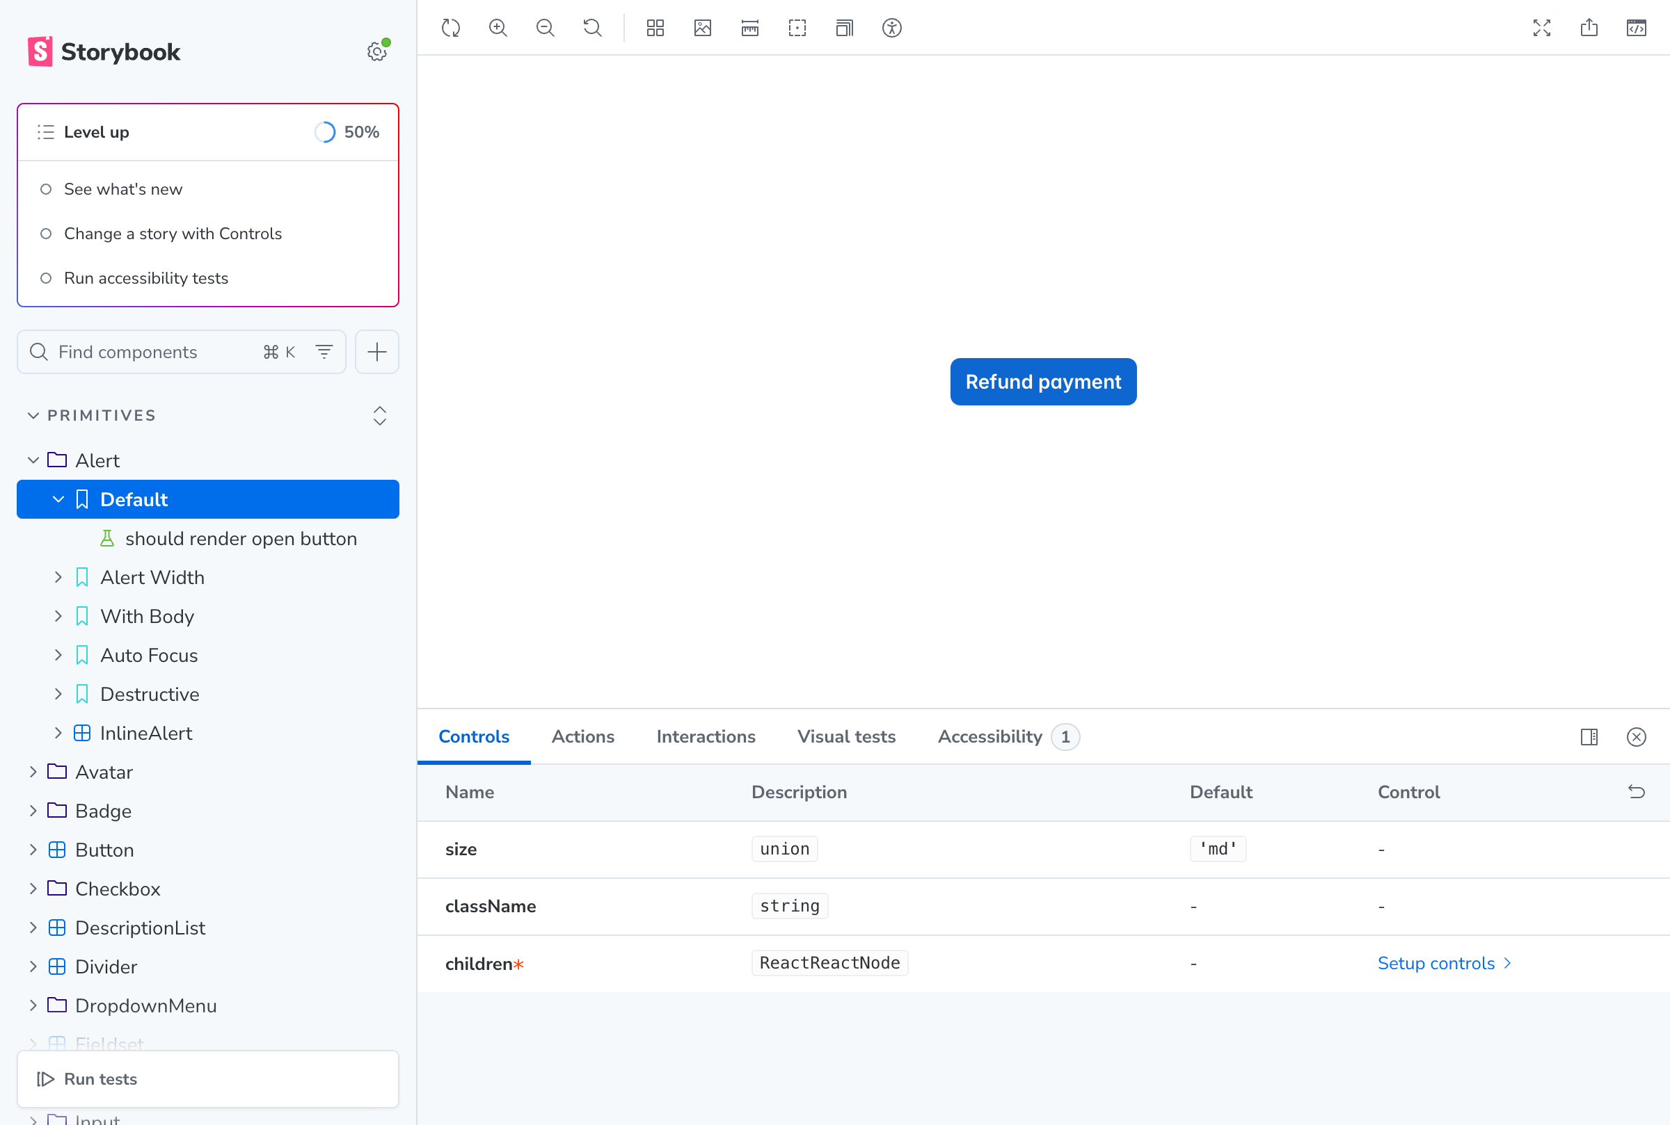Toggle the outline tool icon
Image resolution: width=1670 pixels, height=1125 pixels.
[x=797, y=28]
